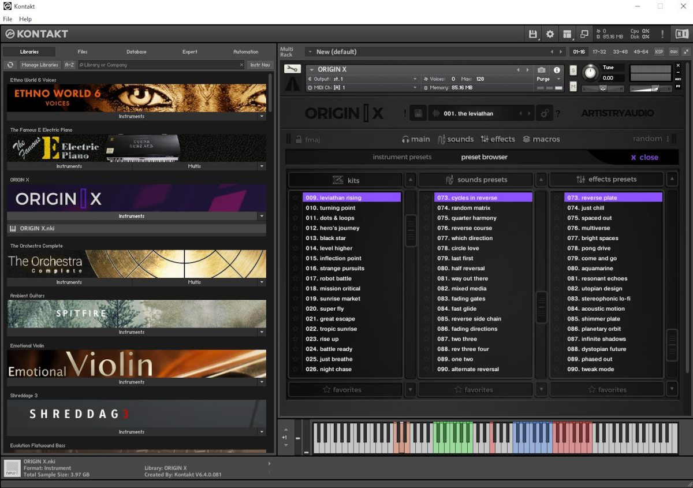The height and width of the screenshot is (488, 693).
Task: Open instrument edit mode with wrench icon
Action: (293, 69)
